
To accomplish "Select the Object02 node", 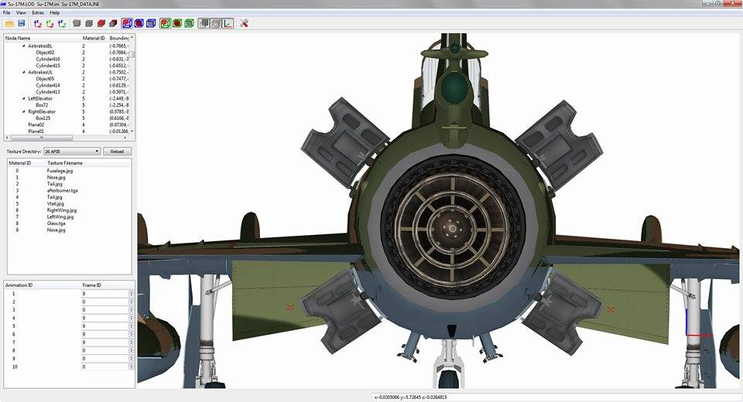I will pyautogui.click(x=45, y=53).
